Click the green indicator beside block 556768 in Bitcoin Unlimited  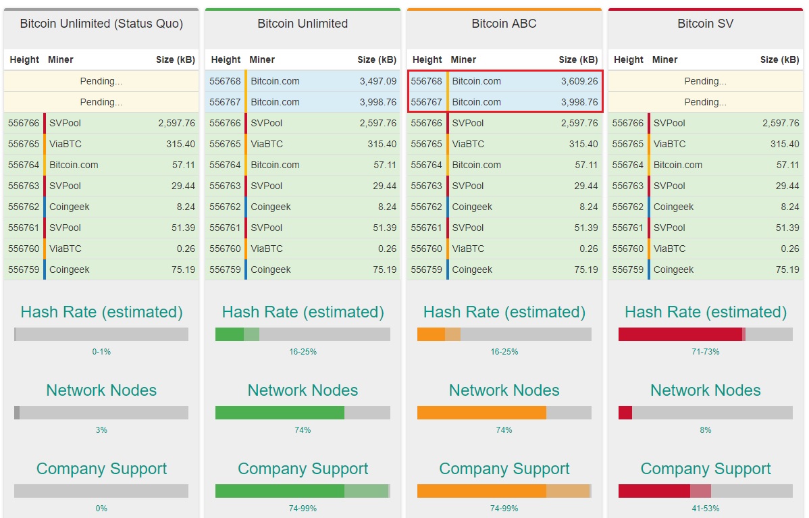point(246,81)
